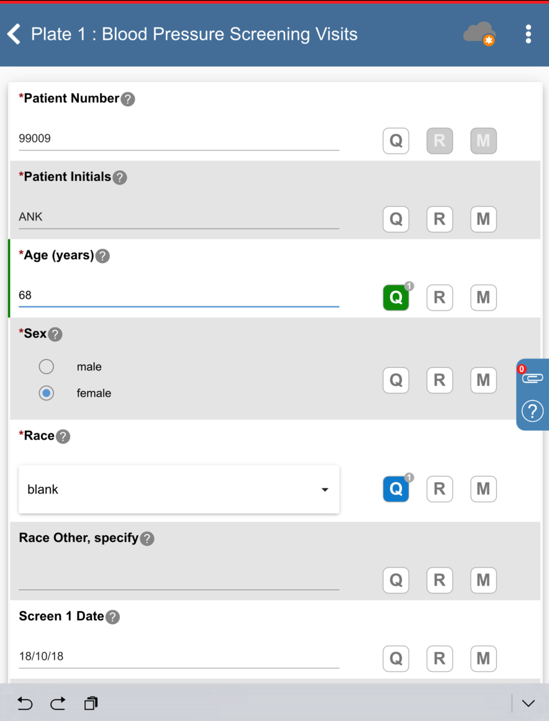
Task: Click the undo arrow in bottom bar
Action: pyautogui.click(x=25, y=704)
